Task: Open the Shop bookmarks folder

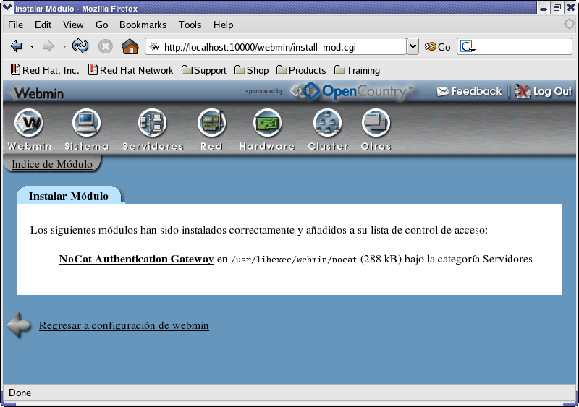Action: pos(251,70)
